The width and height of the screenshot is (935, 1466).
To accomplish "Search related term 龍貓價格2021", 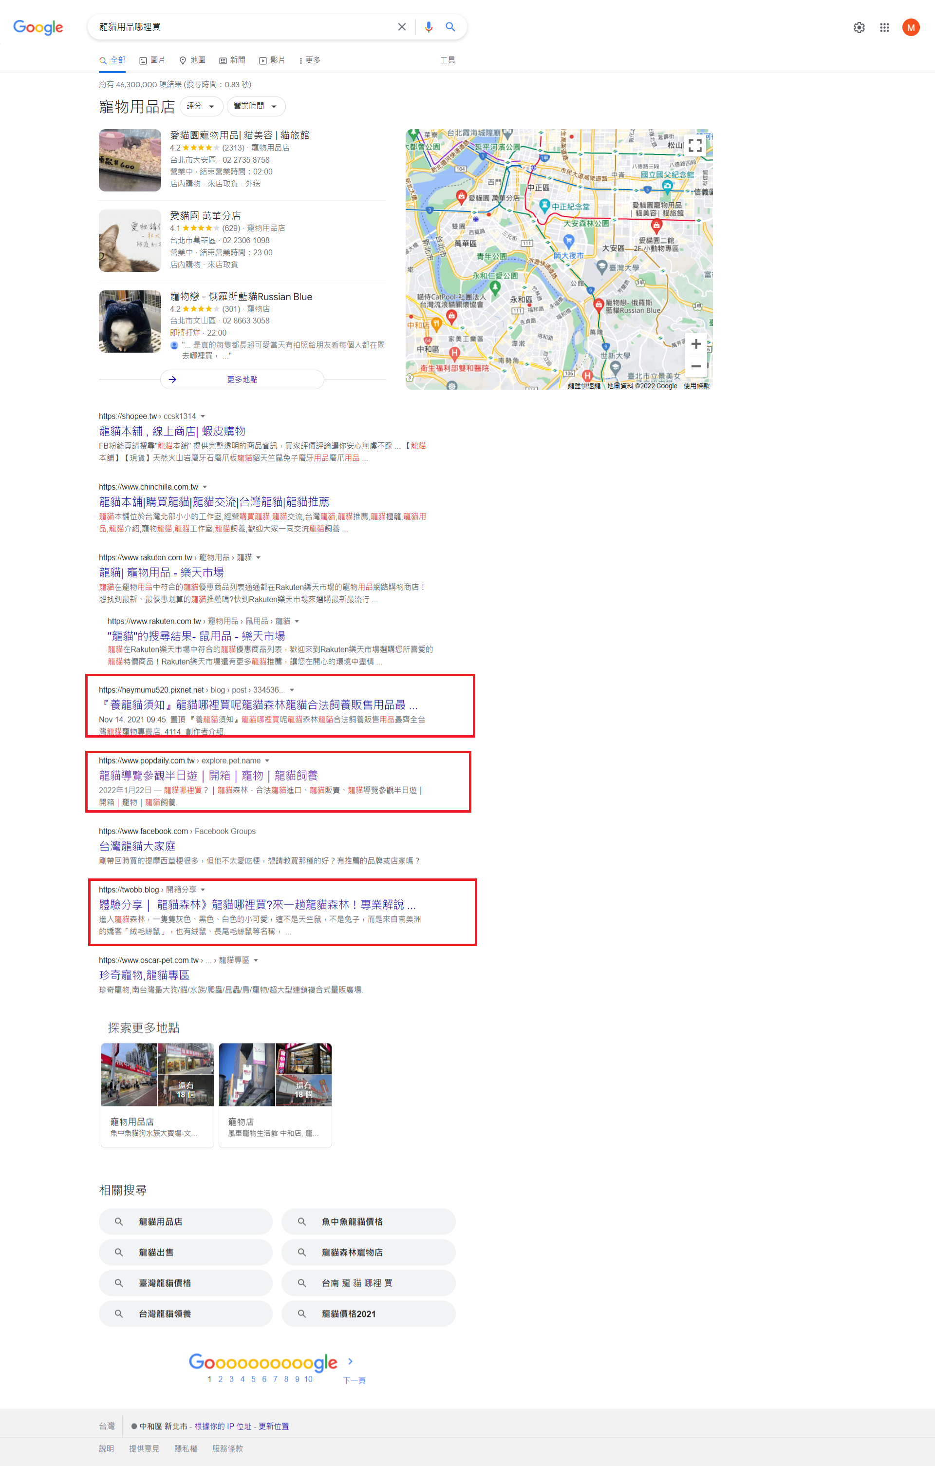I will click(x=369, y=1313).
